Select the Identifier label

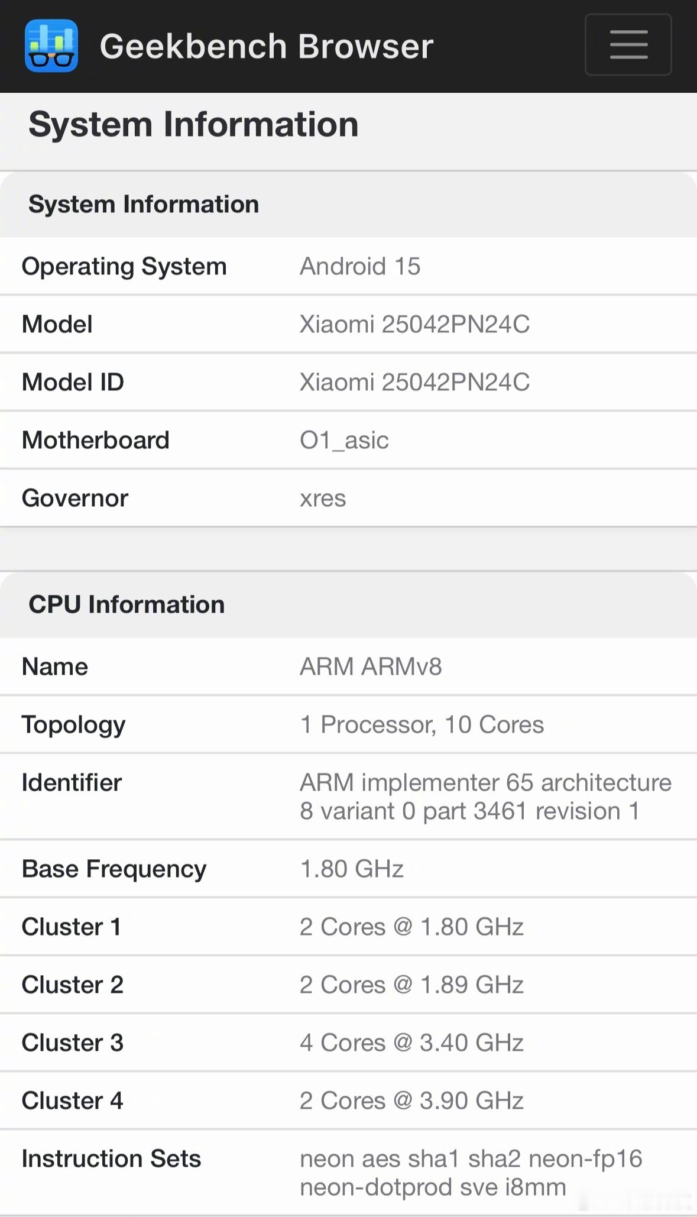pyautogui.click(x=72, y=782)
